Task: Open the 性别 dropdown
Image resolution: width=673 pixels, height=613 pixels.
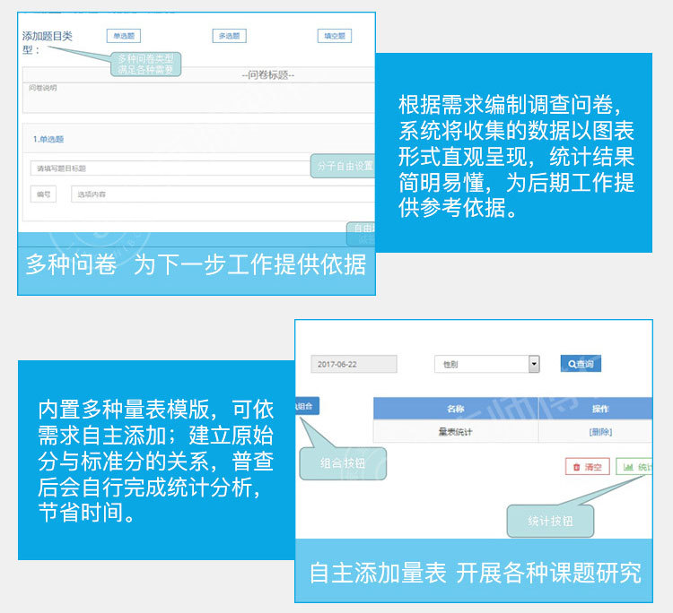Action: click(x=486, y=365)
